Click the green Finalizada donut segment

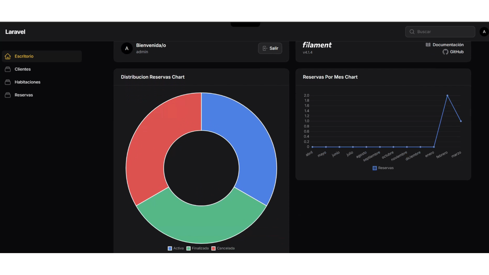click(201, 224)
